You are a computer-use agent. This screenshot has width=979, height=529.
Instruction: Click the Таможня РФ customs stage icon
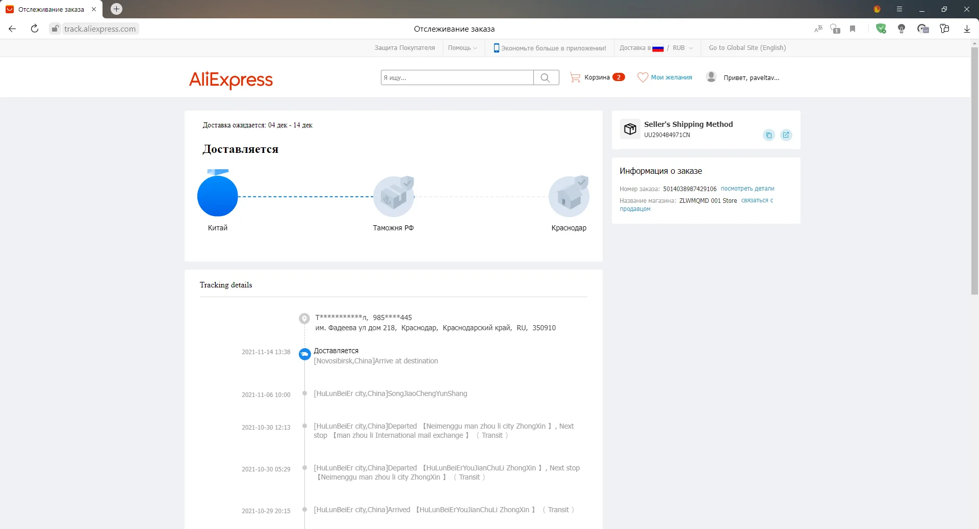tap(394, 196)
